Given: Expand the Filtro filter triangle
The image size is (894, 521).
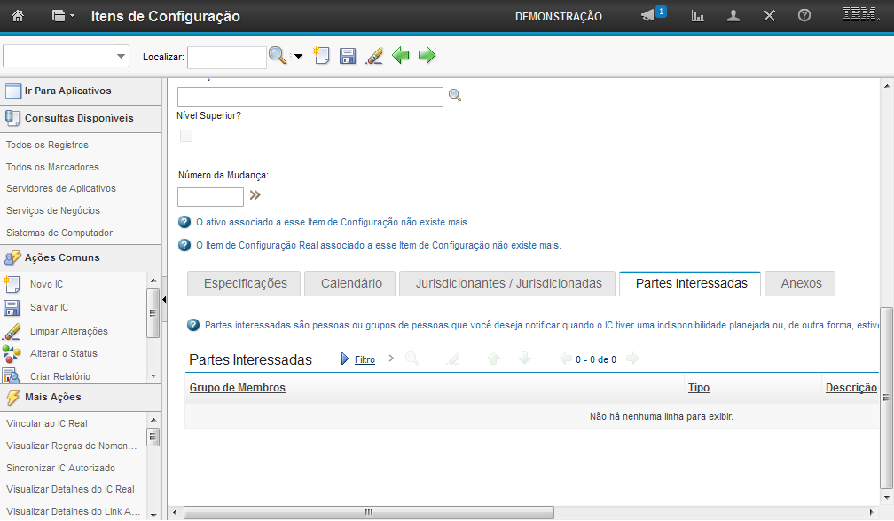Looking at the screenshot, I should pos(346,359).
